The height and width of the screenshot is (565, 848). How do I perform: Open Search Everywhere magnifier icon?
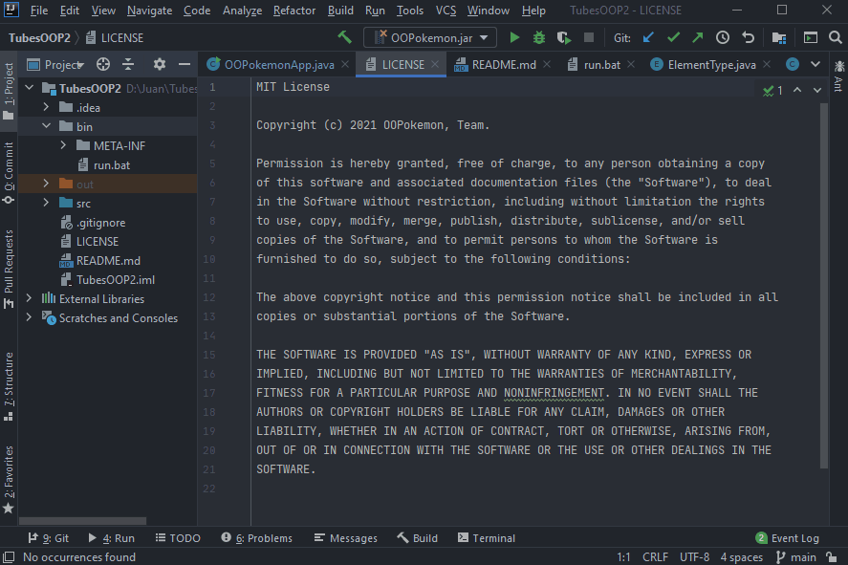click(835, 37)
